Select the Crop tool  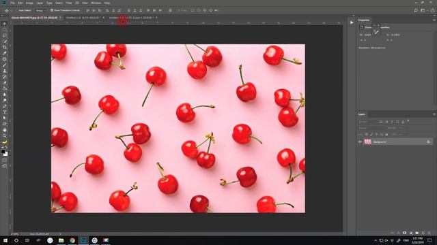point(5,47)
